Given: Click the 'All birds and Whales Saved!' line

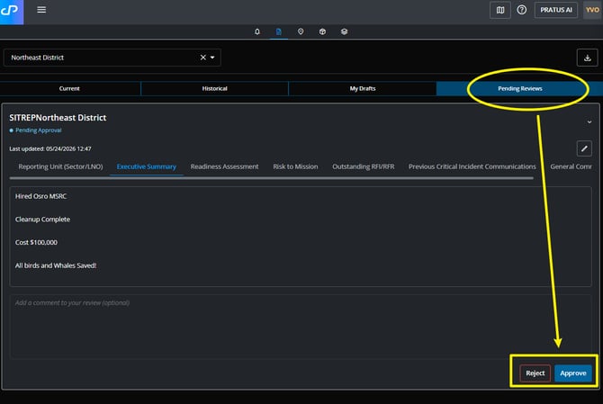Looking at the screenshot, I should coord(56,265).
